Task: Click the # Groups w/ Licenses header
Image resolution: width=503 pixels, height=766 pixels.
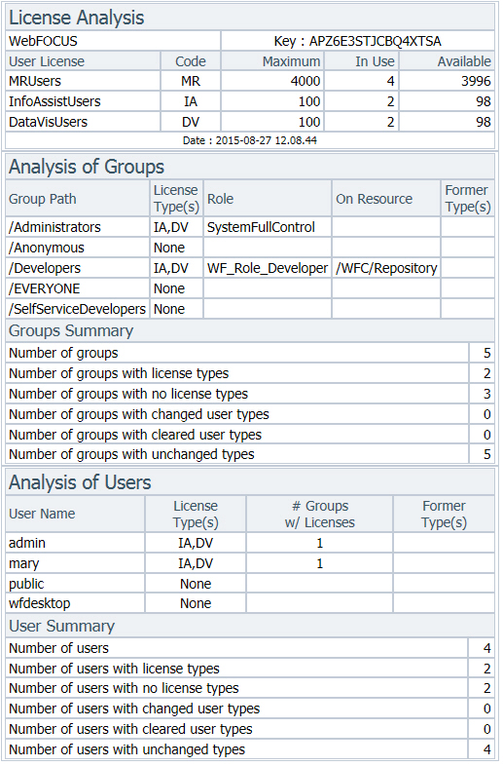Action: [320, 515]
